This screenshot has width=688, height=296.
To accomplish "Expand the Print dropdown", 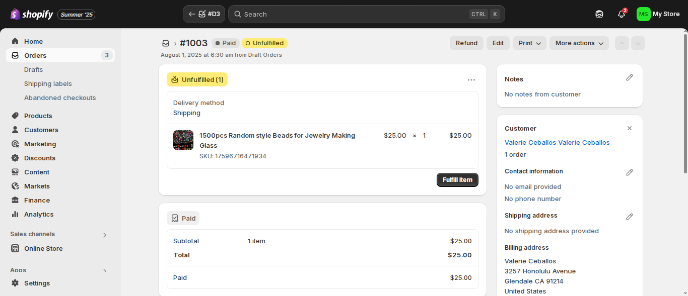I will (530, 43).
